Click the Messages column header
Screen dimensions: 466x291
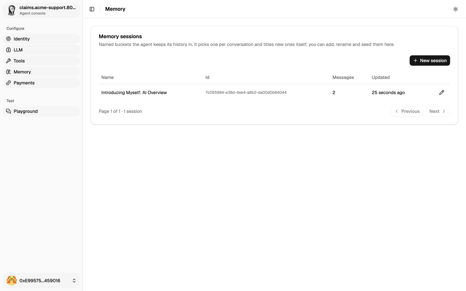(343, 77)
